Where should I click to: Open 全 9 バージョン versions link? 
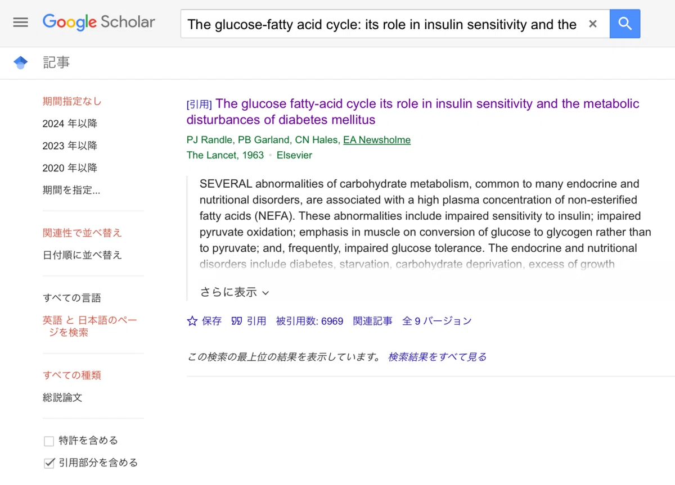point(437,321)
